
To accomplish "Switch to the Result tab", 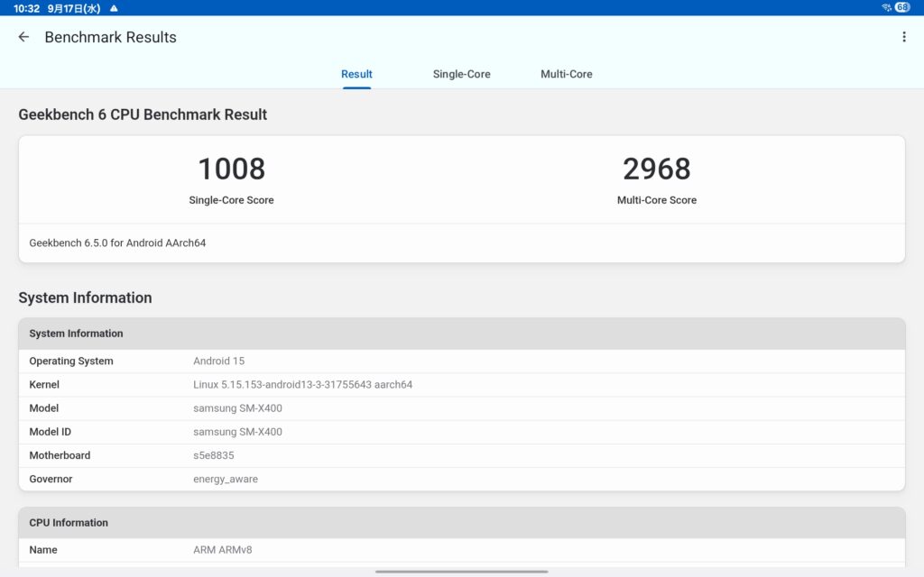I will click(x=356, y=74).
